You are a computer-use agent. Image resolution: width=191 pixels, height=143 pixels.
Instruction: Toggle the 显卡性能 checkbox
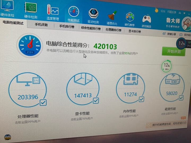pos(96,101)
